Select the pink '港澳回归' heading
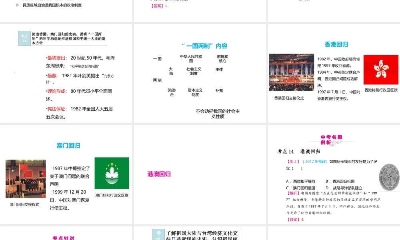400x240 pixels. point(159,174)
